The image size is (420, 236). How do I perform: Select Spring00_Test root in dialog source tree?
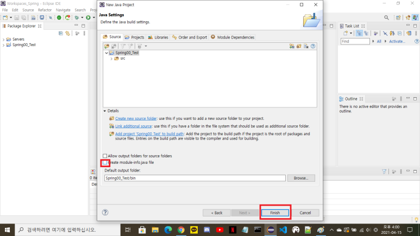tap(127, 53)
